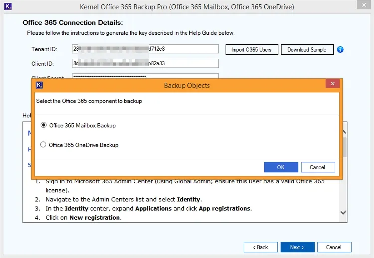374x258 pixels.
Task: Click 'In the Identity center' step text
Action: pos(149,209)
